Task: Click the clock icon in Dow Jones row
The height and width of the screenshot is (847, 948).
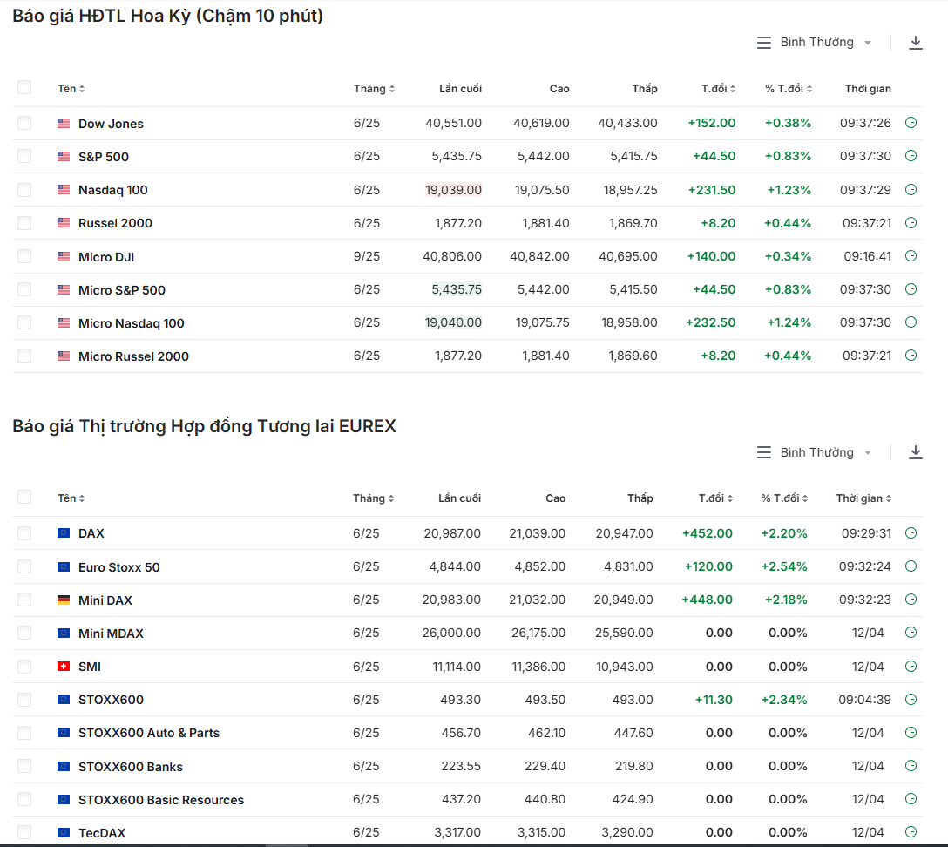Action: pos(911,123)
